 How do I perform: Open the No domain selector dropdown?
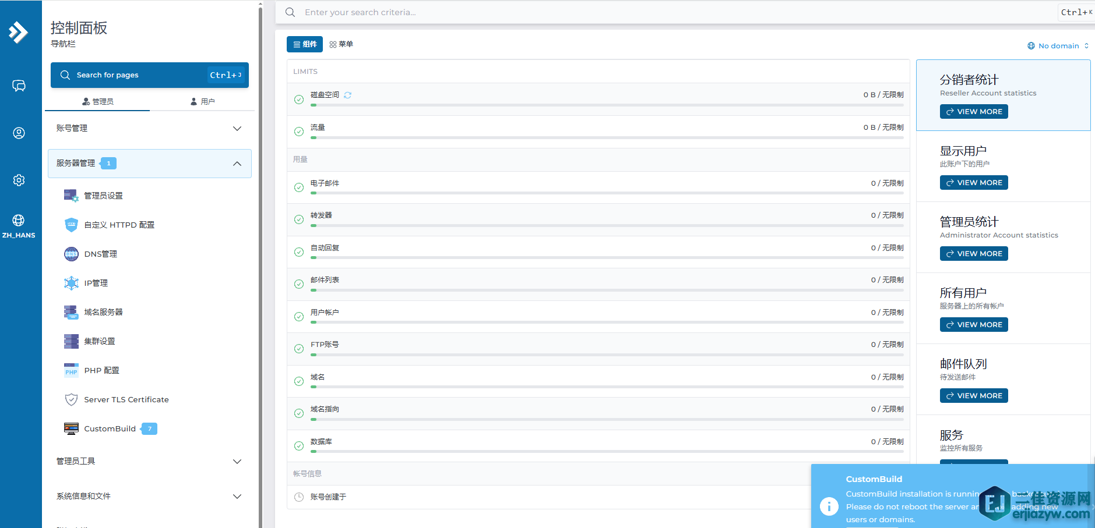click(x=1058, y=46)
